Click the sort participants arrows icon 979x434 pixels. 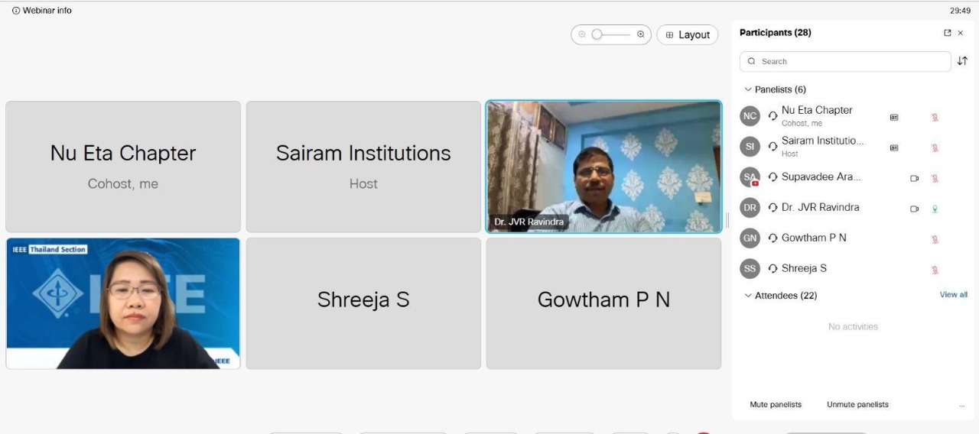click(962, 61)
